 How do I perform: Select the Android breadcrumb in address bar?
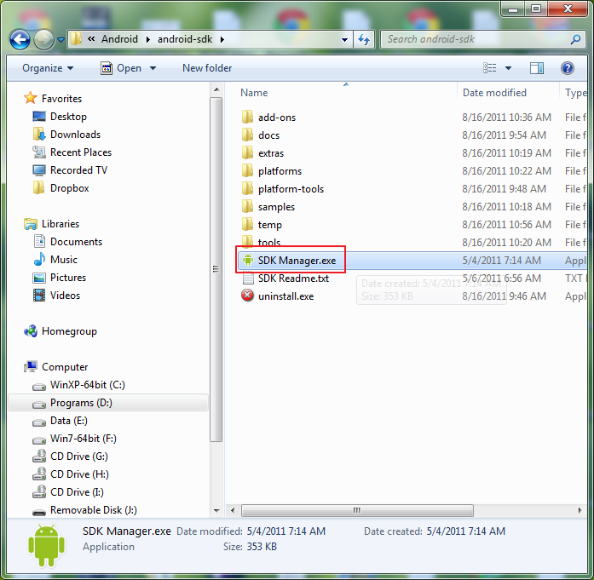(x=119, y=39)
